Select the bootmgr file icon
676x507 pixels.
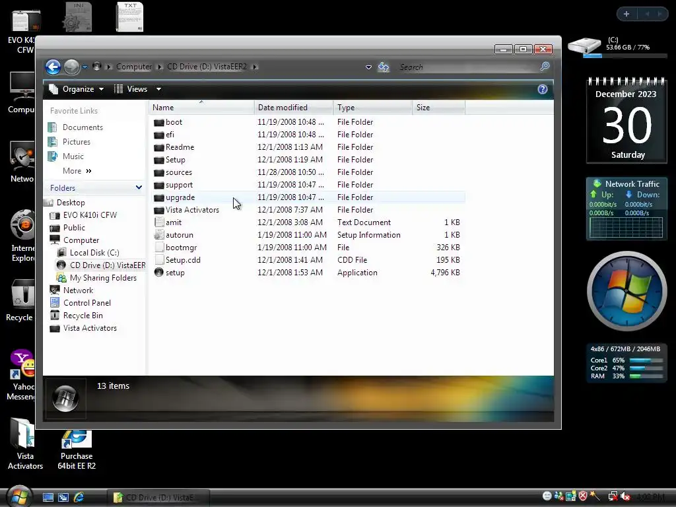[x=159, y=248]
